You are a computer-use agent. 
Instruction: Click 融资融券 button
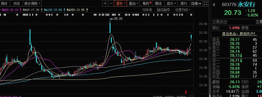163,10
